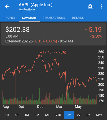Show Max chart history
The width and height of the screenshot is (107, 120).
tap(99, 115)
